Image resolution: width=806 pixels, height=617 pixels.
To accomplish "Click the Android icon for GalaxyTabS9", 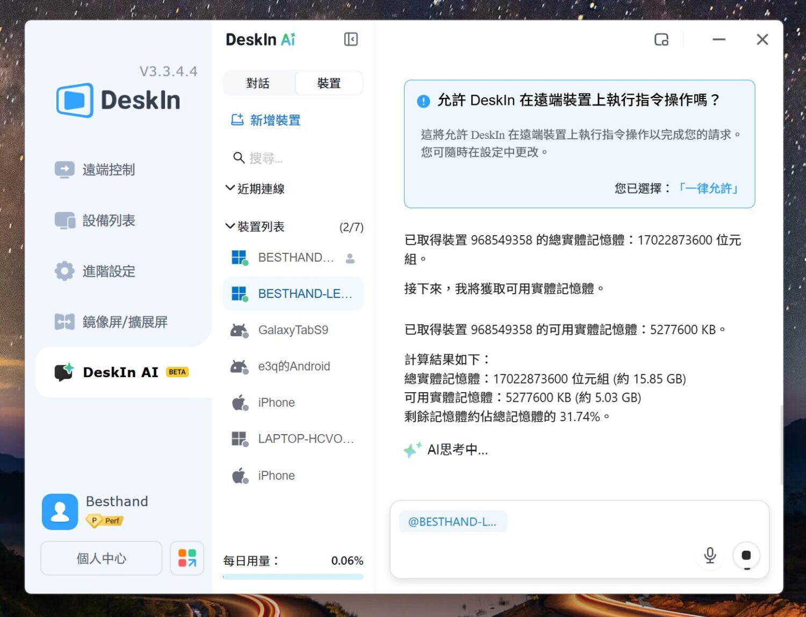I will [239, 330].
